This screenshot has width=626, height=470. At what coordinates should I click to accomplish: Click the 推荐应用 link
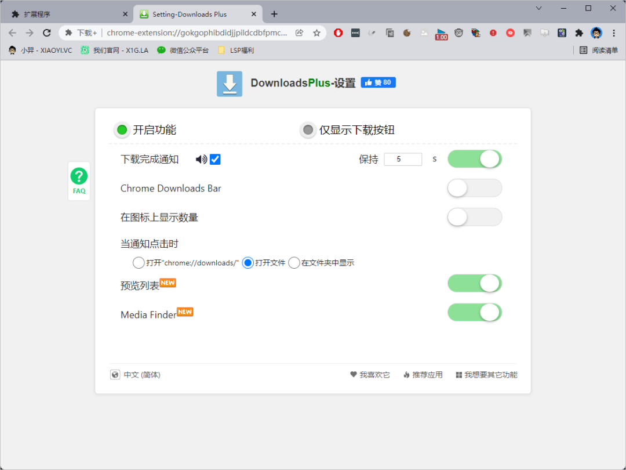[x=427, y=375]
